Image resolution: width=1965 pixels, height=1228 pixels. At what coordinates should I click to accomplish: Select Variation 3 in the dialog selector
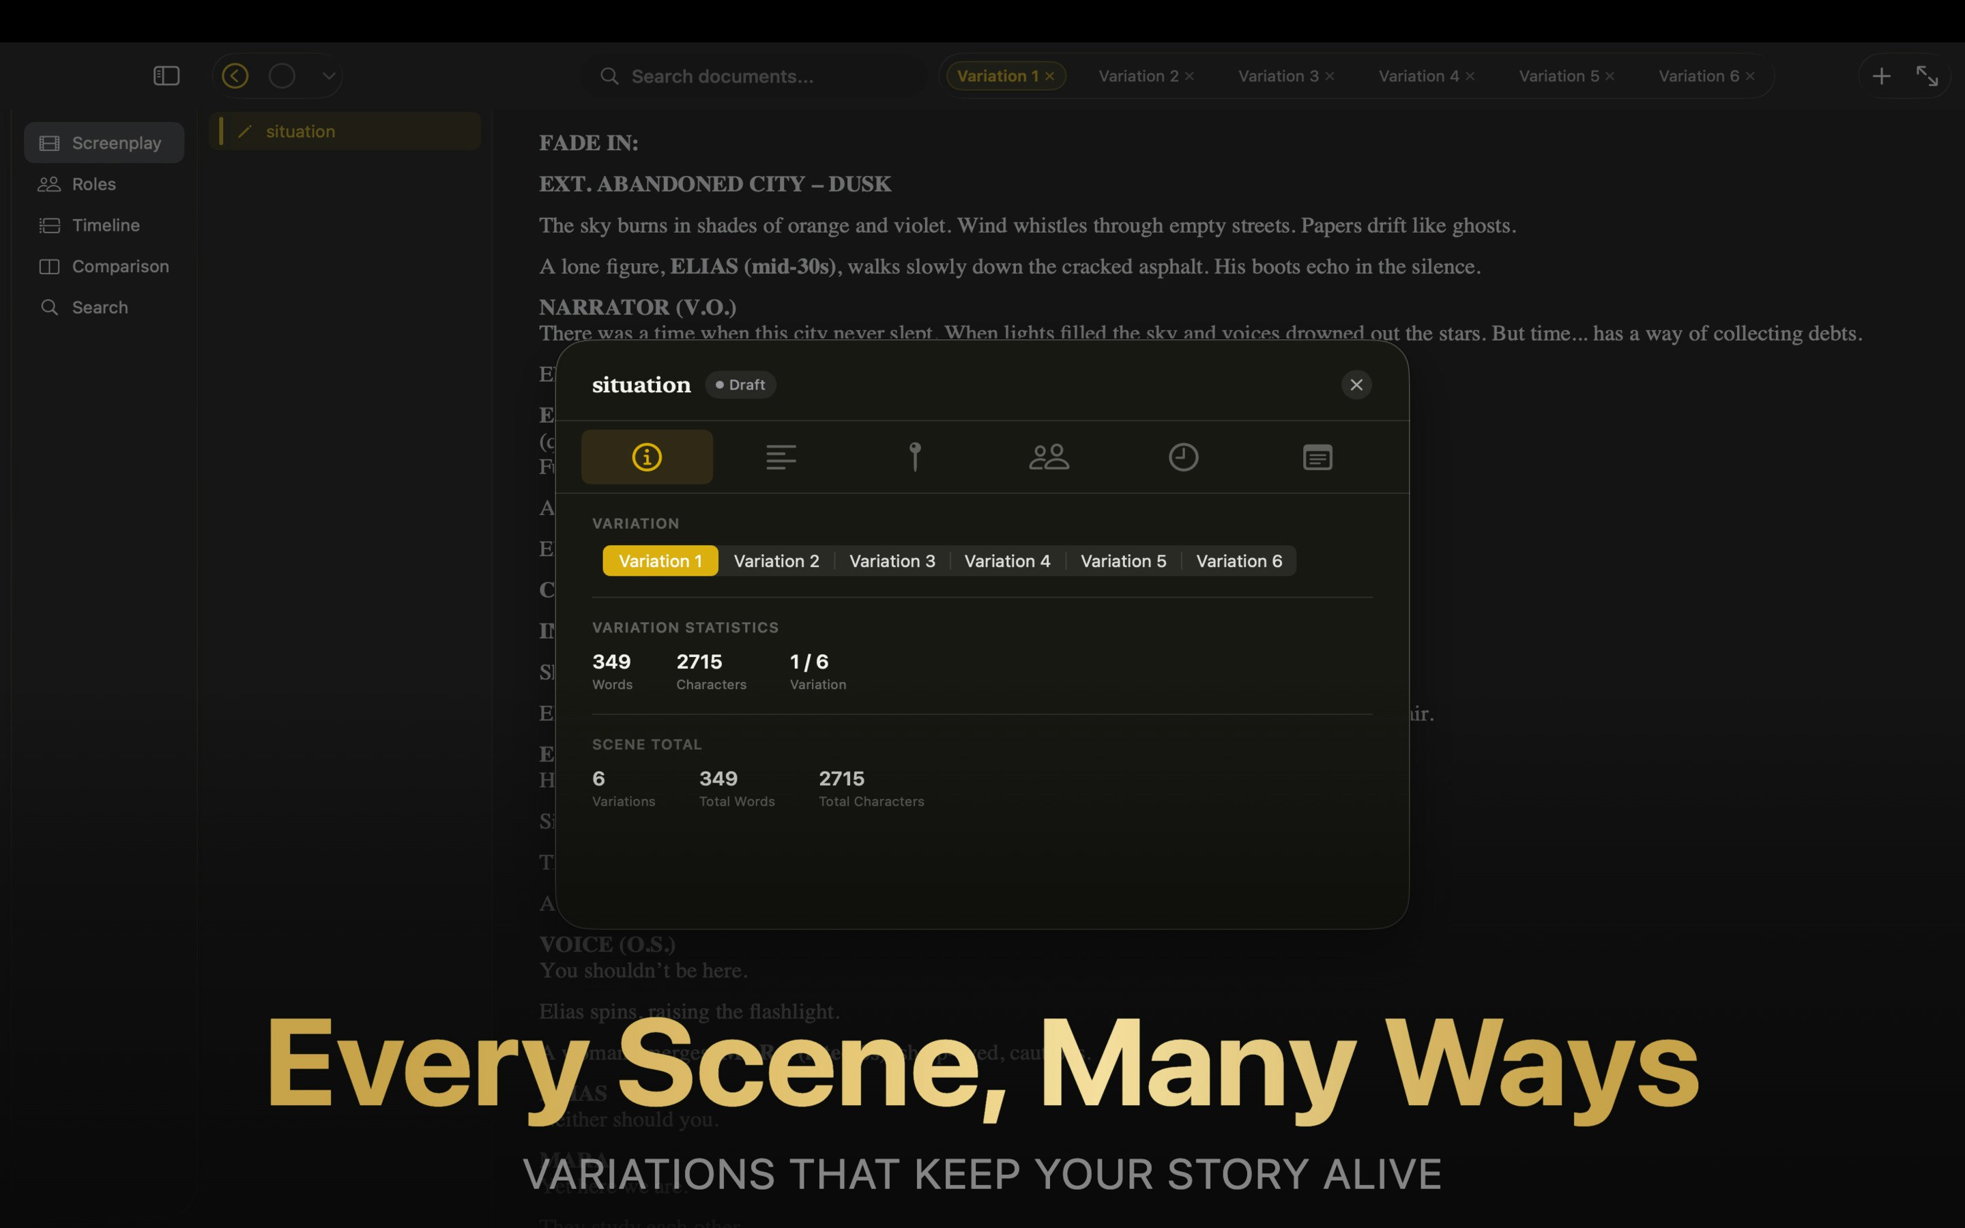point(892,561)
